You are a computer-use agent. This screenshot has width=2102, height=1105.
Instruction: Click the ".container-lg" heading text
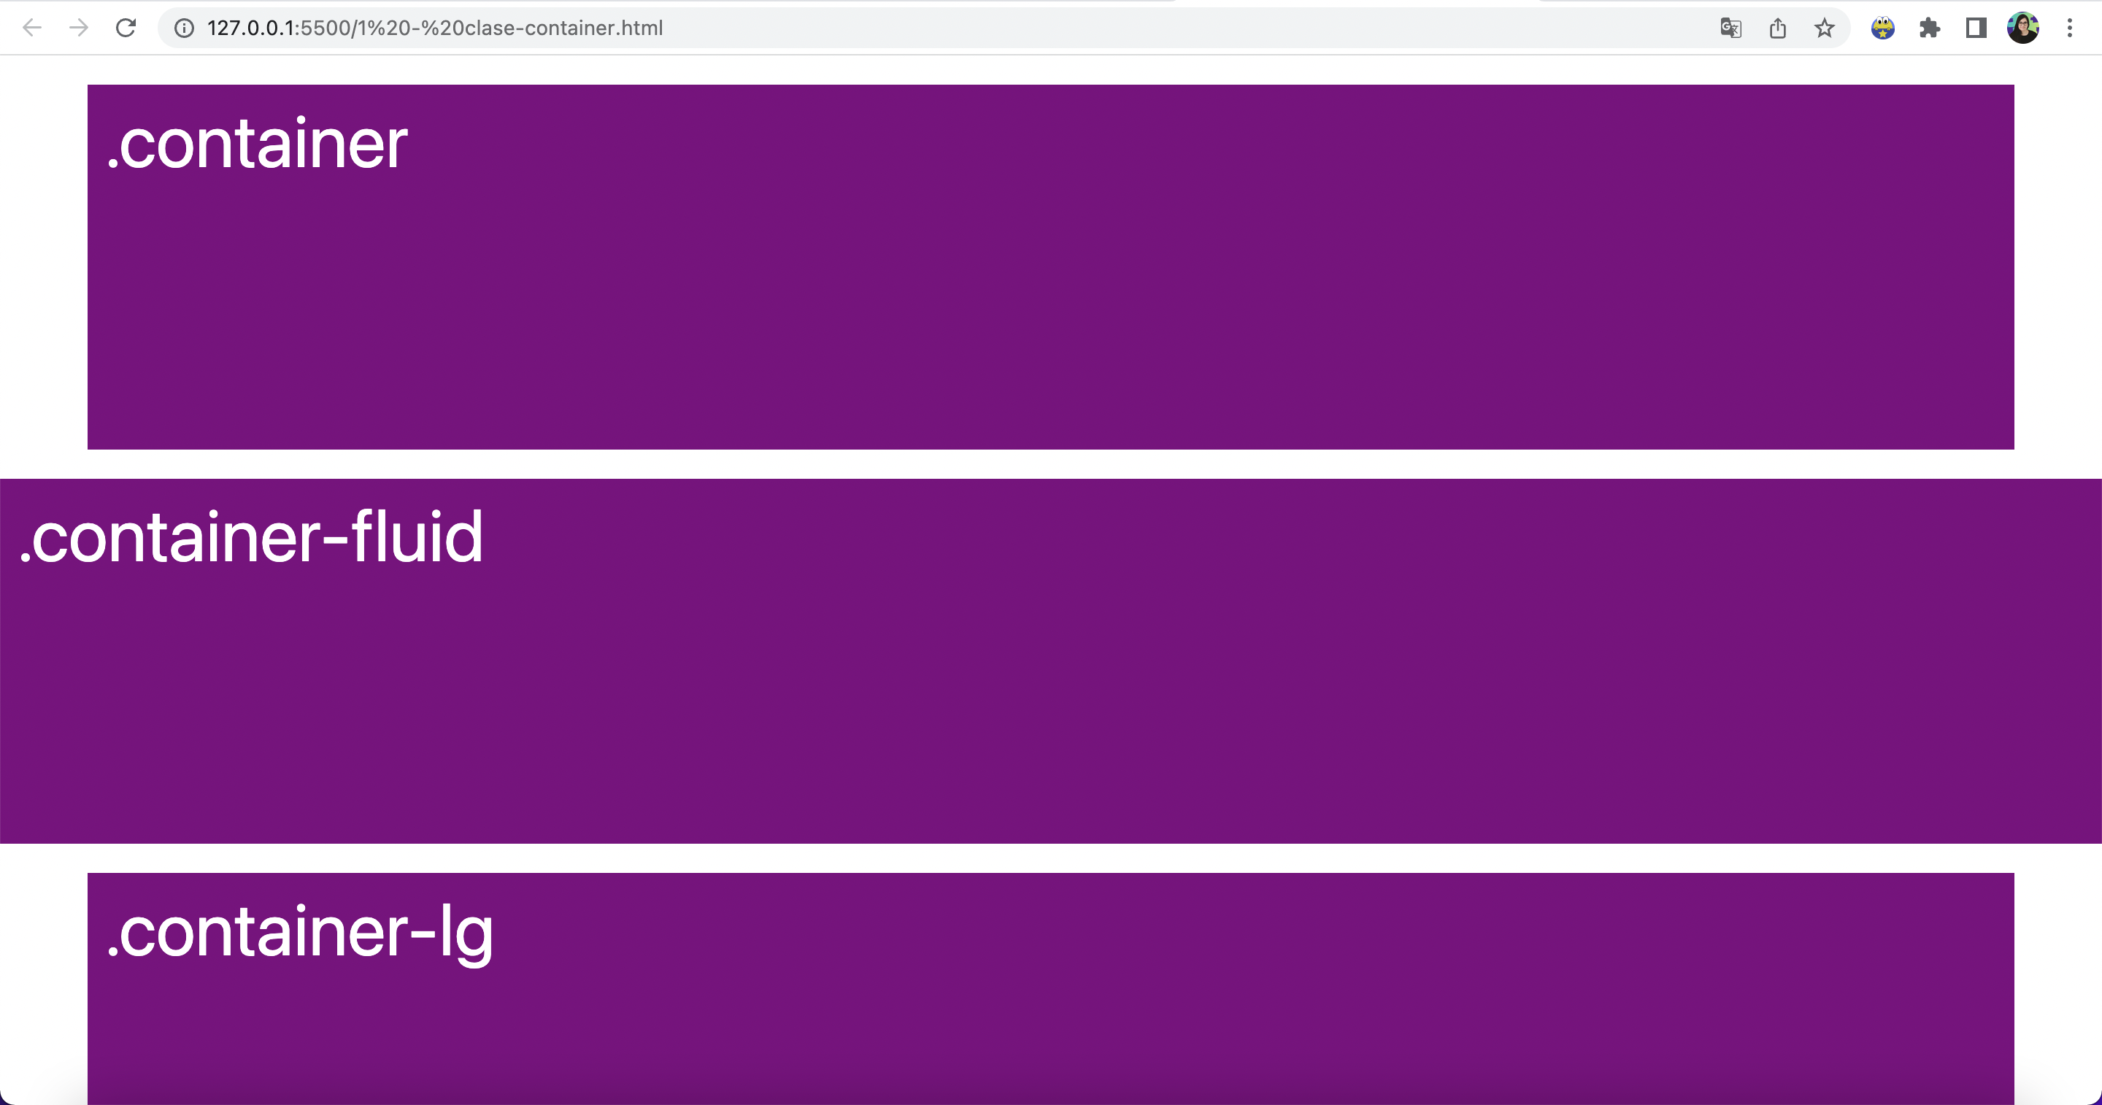click(x=299, y=932)
